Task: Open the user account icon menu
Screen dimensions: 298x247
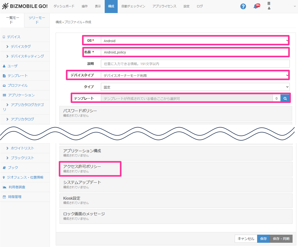Action: coord(269,6)
